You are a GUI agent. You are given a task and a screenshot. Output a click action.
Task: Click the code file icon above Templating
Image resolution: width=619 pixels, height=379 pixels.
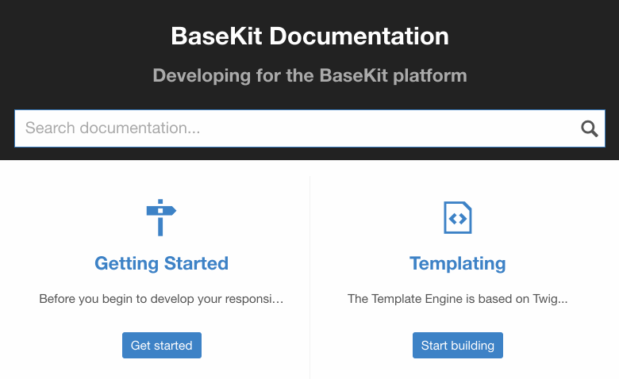pos(458,218)
